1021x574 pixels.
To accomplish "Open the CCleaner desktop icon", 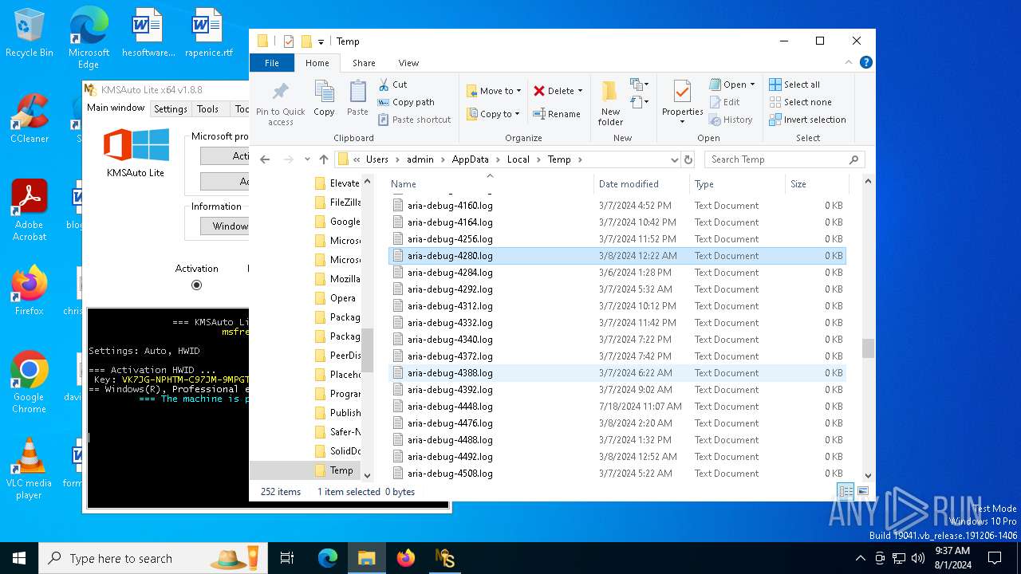I will click(30, 119).
